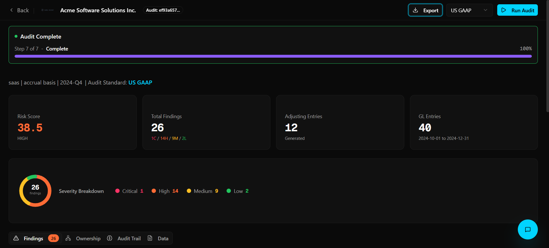Click the green Audit Complete status dot
This screenshot has height=248, width=549.
[x=16, y=36]
